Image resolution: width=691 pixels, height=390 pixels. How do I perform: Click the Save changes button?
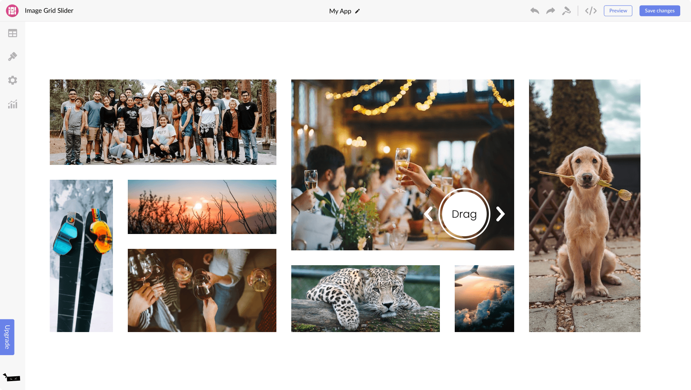coord(659,11)
